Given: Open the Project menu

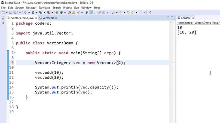Looking at the screenshot, I should (67, 8).
